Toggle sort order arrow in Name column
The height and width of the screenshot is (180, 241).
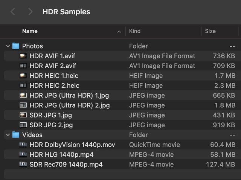coord(119,31)
